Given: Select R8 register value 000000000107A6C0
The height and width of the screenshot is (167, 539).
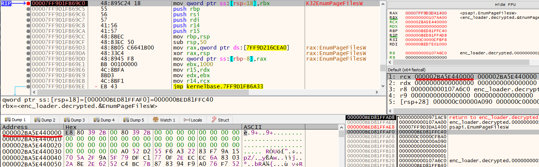Looking at the screenshot, I should (x=426, y=53).
